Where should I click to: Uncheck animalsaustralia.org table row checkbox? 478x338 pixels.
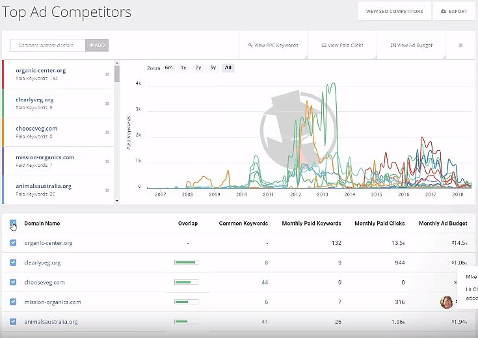[x=13, y=322]
